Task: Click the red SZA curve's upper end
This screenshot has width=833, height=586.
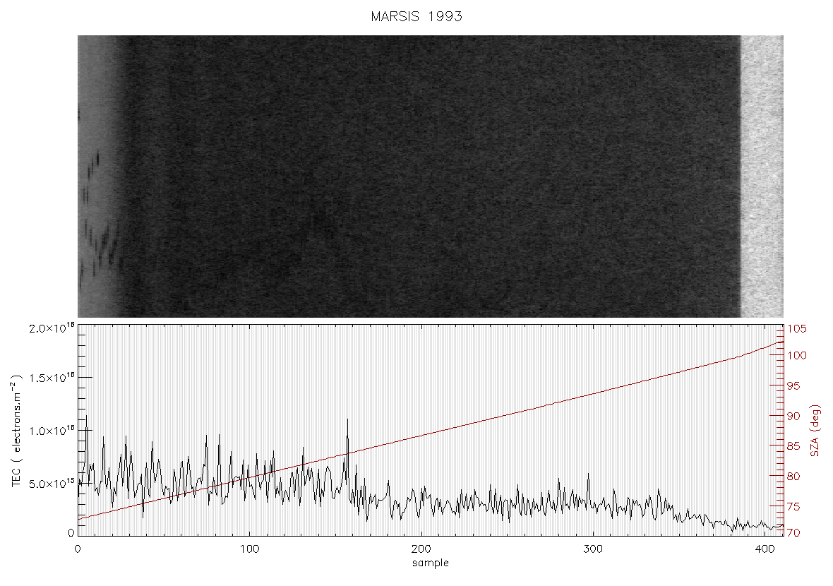Action: point(781,342)
